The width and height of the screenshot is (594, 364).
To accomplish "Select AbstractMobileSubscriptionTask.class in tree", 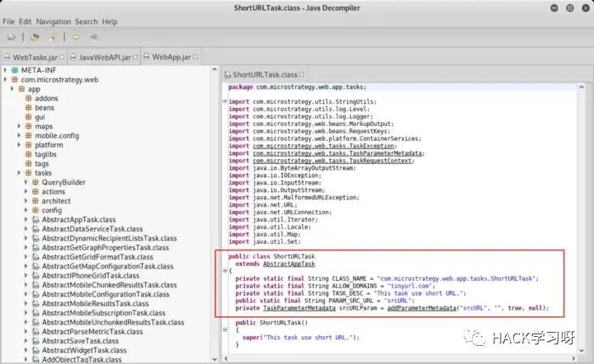I will coord(103,313).
